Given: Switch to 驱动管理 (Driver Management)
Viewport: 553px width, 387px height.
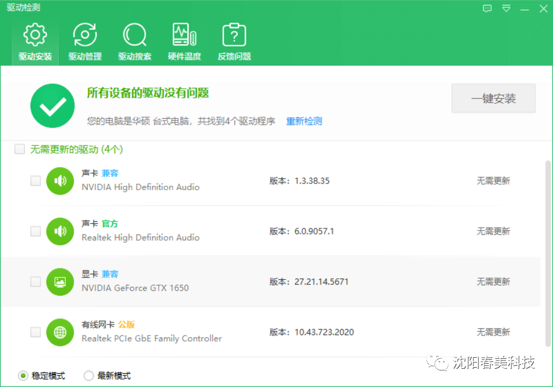Looking at the screenshot, I should pos(85,41).
